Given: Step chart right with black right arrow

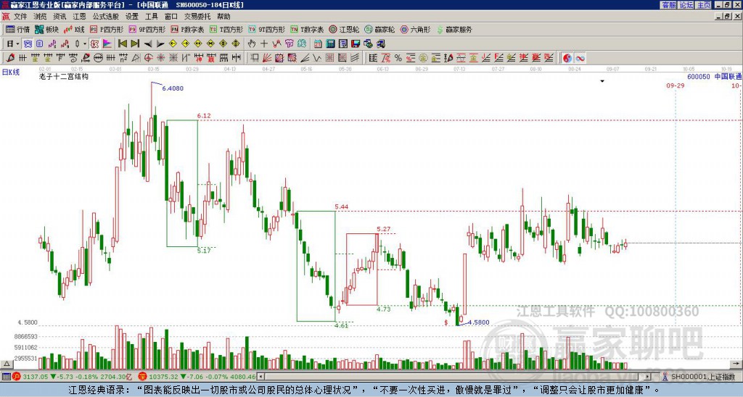Looking at the screenshot, I should 160,44.
